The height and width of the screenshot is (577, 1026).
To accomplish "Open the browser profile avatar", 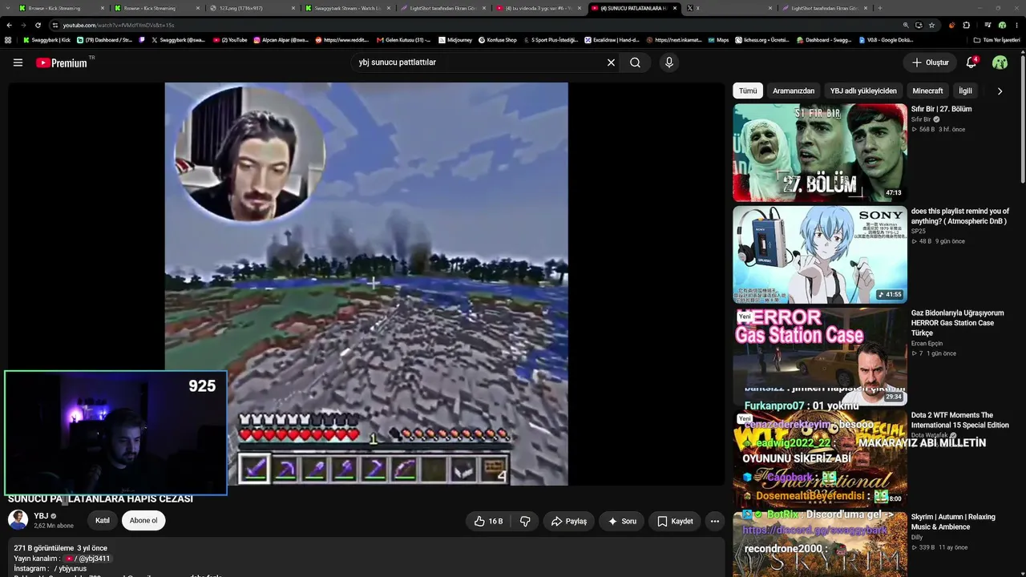I will coord(1002,25).
